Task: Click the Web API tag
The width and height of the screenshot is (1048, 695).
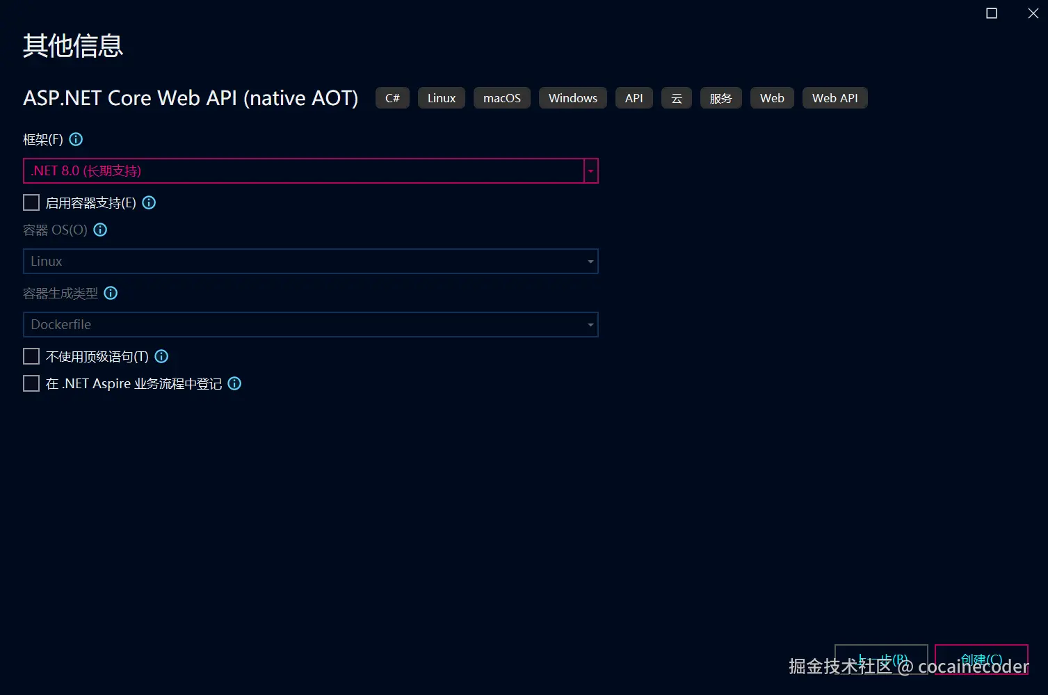Action: (835, 98)
